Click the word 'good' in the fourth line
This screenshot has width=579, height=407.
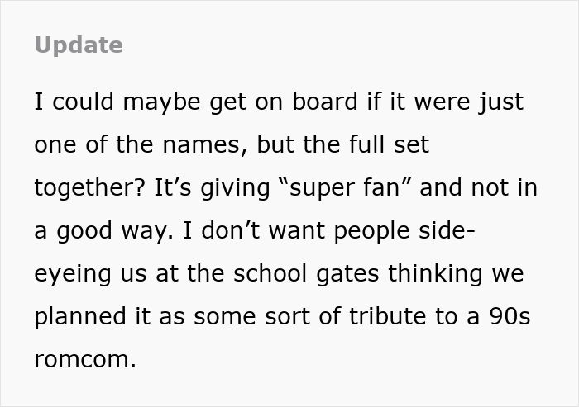coord(84,231)
